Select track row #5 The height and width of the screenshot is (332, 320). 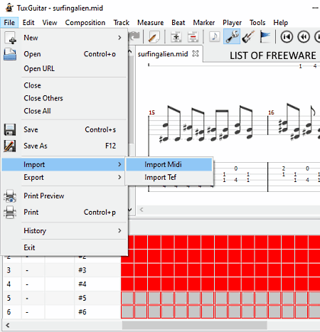click(62, 298)
